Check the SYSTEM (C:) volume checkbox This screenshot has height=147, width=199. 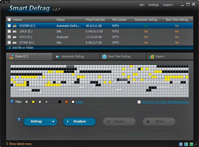[x=9, y=26]
